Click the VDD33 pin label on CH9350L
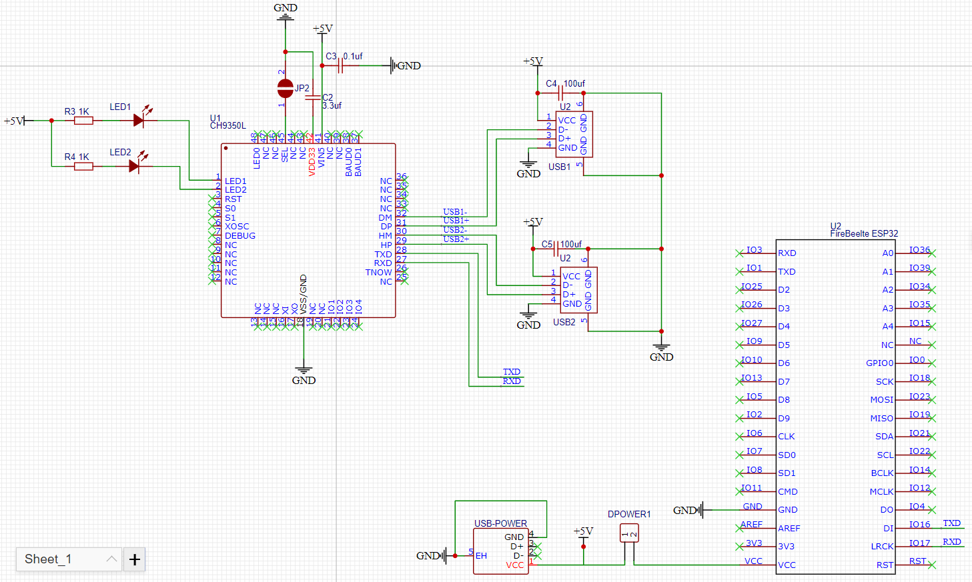The height and width of the screenshot is (582, 972). (x=312, y=161)
